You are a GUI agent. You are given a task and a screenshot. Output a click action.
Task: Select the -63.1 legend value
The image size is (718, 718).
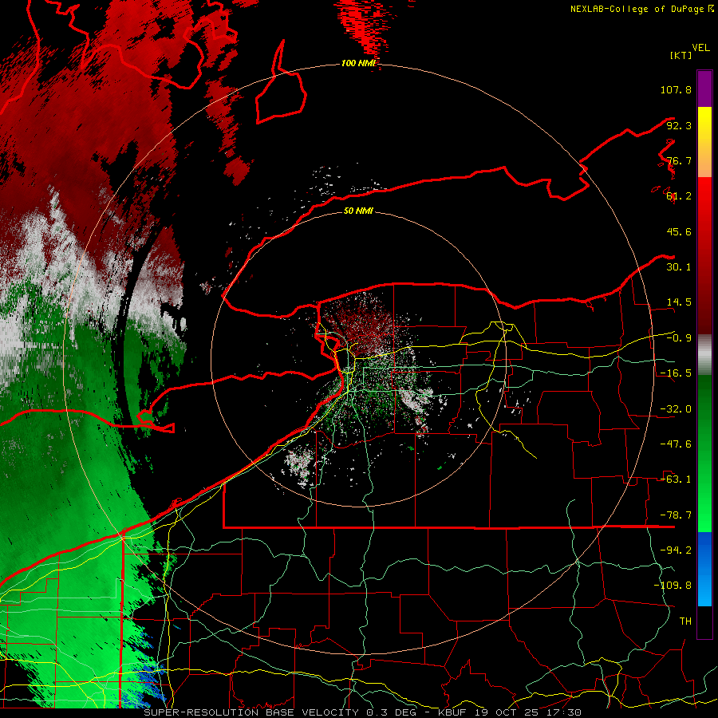click(x=676, y=479)
